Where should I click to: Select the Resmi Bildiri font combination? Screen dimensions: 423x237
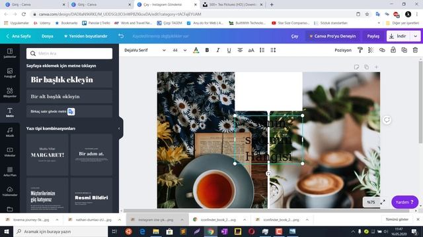91,196
